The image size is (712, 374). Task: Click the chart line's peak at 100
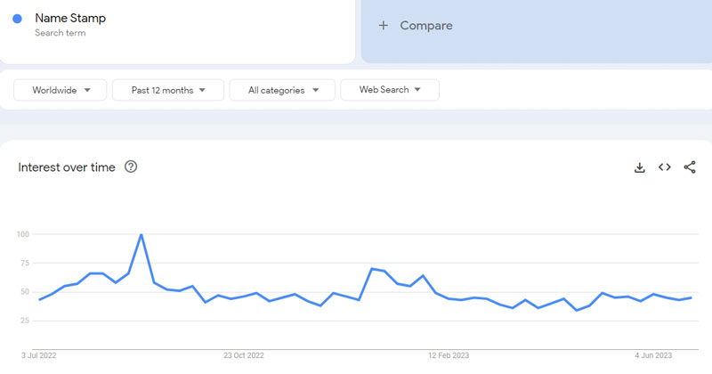click(142, 235)
